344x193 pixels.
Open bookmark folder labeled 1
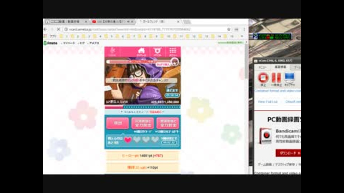click(64, 36)
